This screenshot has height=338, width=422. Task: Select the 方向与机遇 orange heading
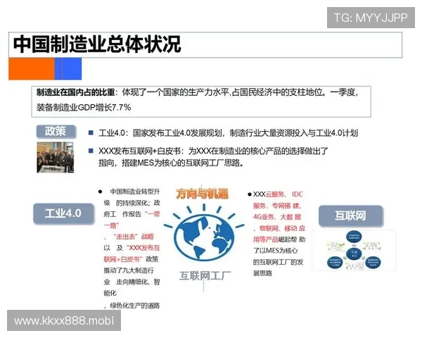(202, 194)
